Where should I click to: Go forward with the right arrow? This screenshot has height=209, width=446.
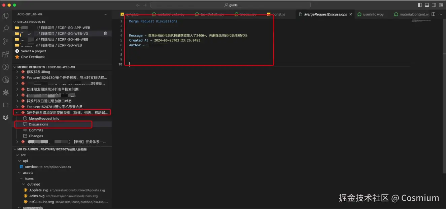click(145, 5)
